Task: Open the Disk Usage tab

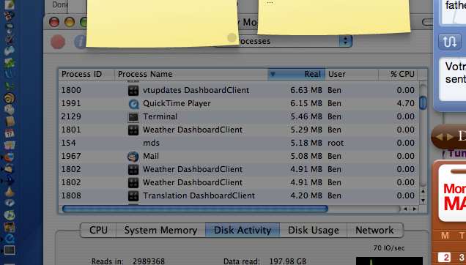Action: (x=314, y=231)
